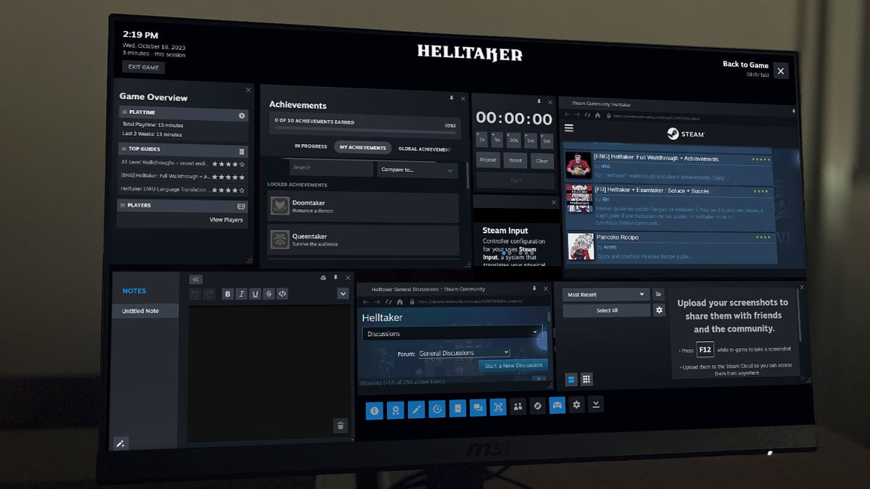The height and width of the screenshot is (489, 870).
Task: Switch screenshots panel to grid view
Action: 585,379
